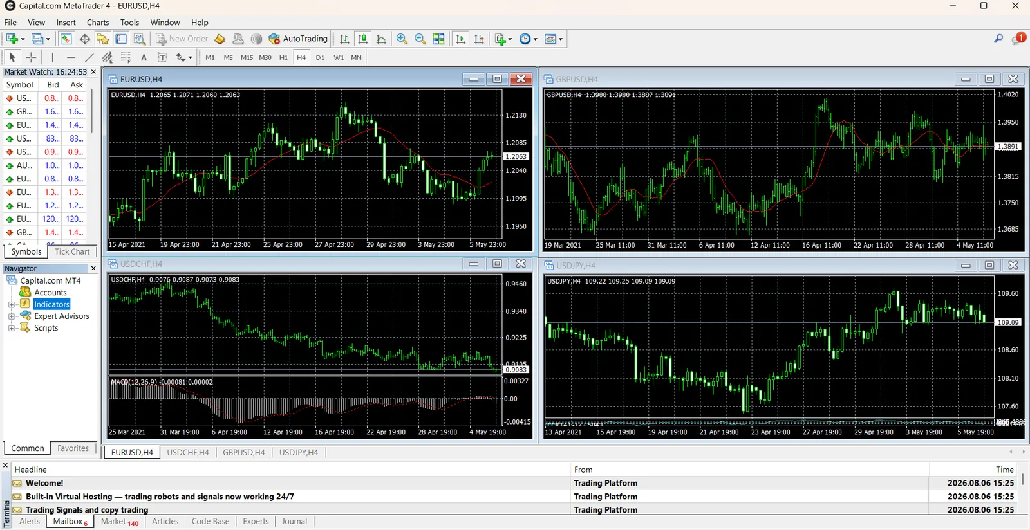Viewport: 1030px width, 530px height.
Task: Open the 'Welcome!' mail message
Action: (44, 483)
